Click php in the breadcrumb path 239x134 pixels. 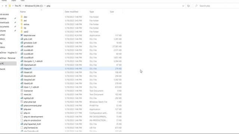pos(49,6)
